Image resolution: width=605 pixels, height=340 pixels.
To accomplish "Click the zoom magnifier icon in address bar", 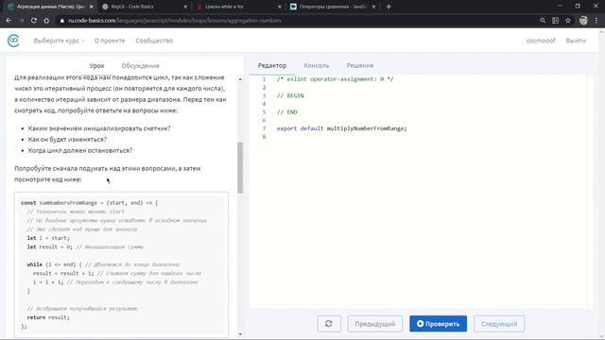I will pos(543,21).
